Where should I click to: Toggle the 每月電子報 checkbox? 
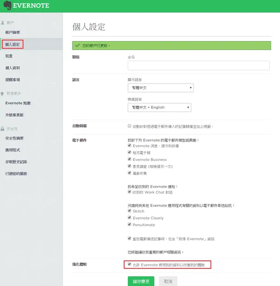pyautogui.click(x=129, y=152)
